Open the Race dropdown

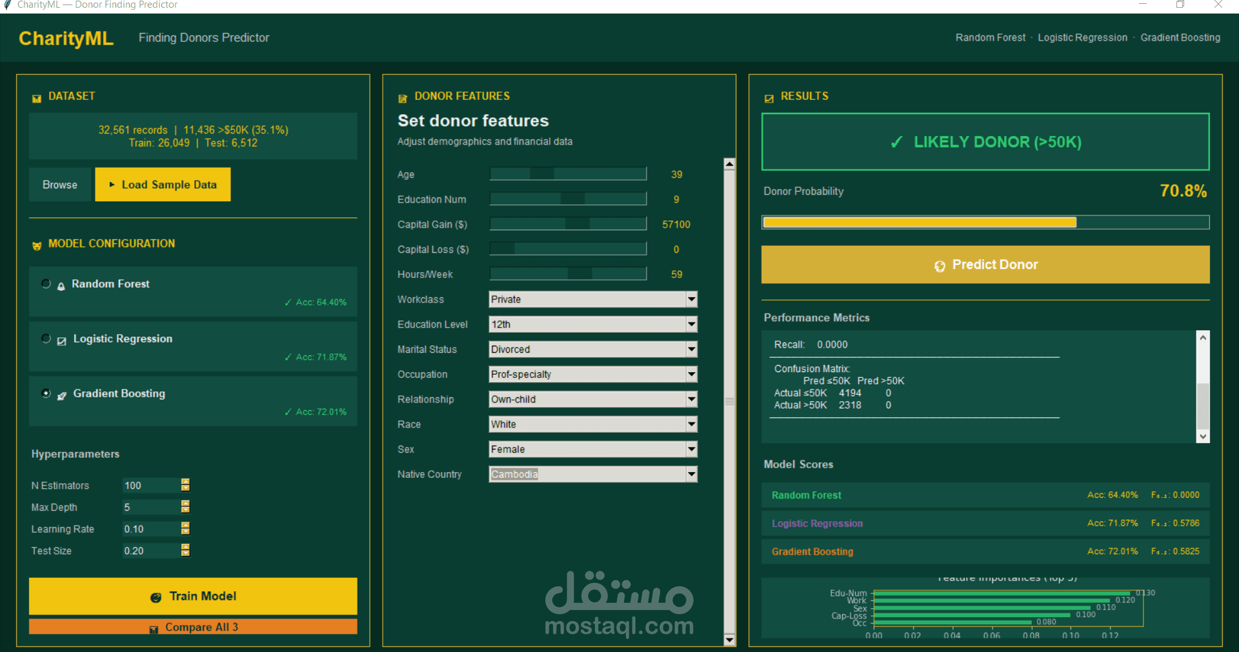pos(692,424)
